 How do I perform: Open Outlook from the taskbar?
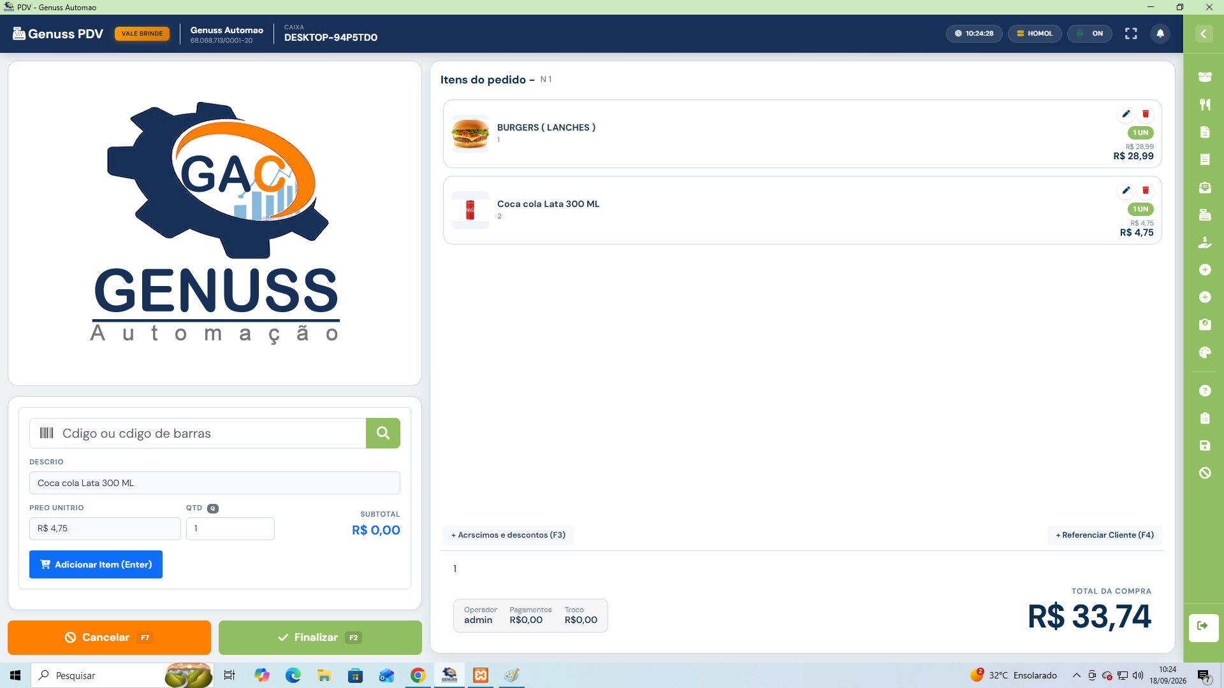click(386, 675)
